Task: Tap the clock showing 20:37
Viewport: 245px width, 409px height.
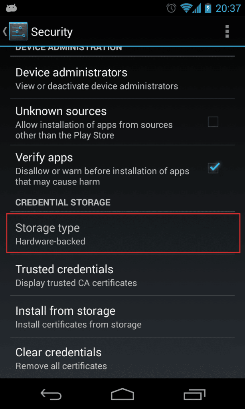Action: (x=228, y=8)
